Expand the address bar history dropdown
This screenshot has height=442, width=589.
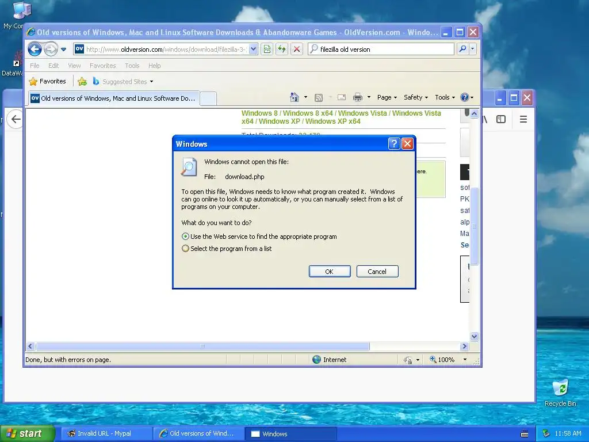coord(253,49)
